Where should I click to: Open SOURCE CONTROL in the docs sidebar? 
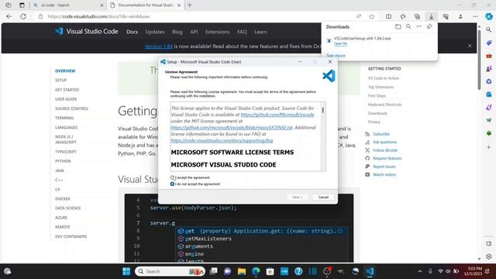click(x=72, y=108)
